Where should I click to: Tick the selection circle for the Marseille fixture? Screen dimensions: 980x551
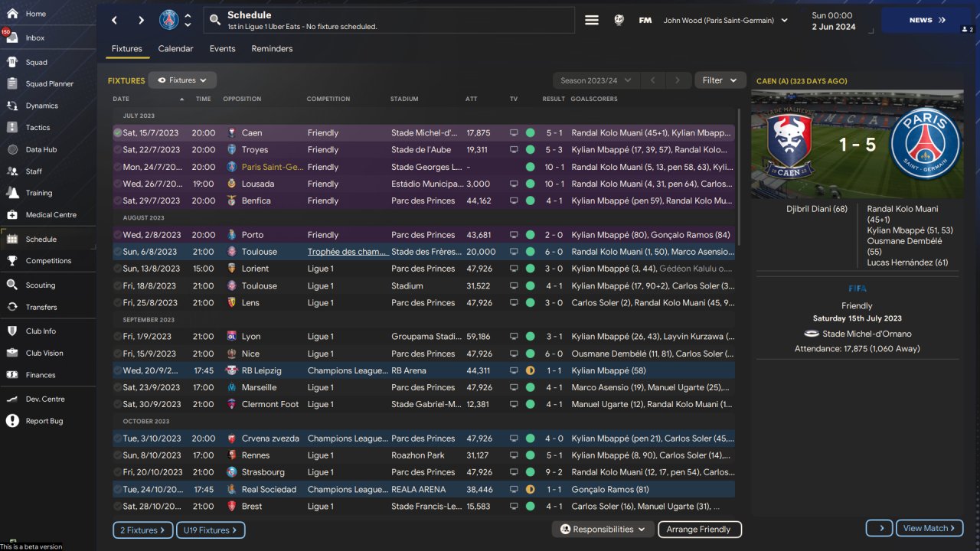tap(118, 387)
